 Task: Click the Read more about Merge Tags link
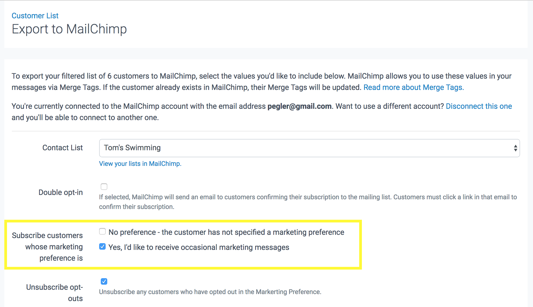[413, 87]
